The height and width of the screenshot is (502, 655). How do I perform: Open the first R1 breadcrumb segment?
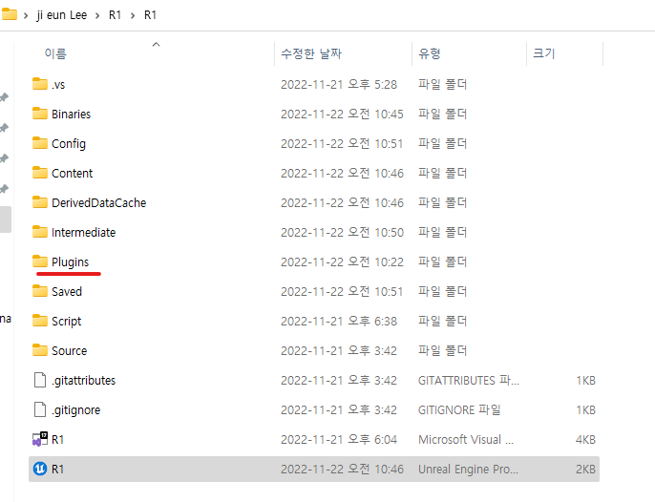point(115,15)
